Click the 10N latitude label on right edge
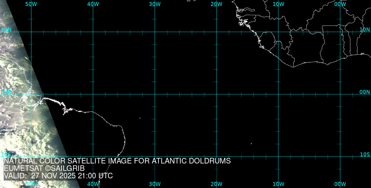The height and width of the screenshot is (188, 371). pos(365,29)
